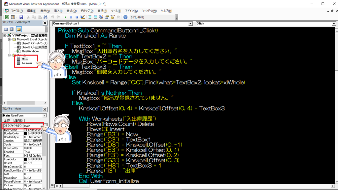Viewport: 338px width, 190px height.
Task: Click the Save icon in the toolbar
Action: click(21, 17)
